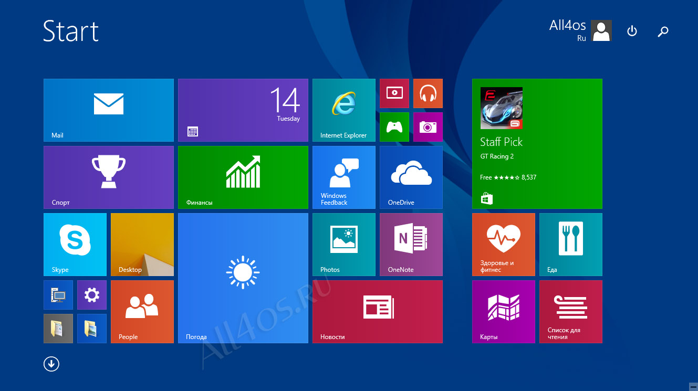Open the Documents folder small tile
Viewport: 698px width, 391px height.
pyautogui.click(x=58, y=329)
